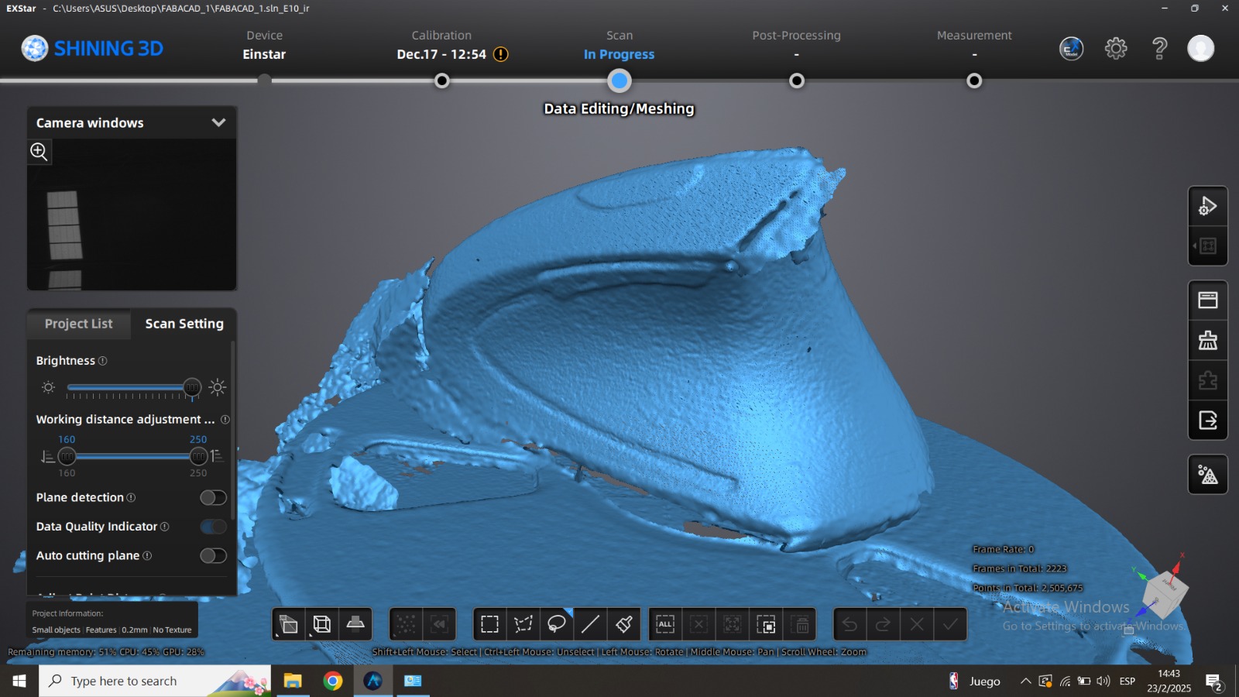Enable the Auto cutting plane toggle
Screen dimensions: 1239x697
coord(213,555)
